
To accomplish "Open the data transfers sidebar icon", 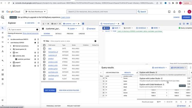I will tap(3, 33).
